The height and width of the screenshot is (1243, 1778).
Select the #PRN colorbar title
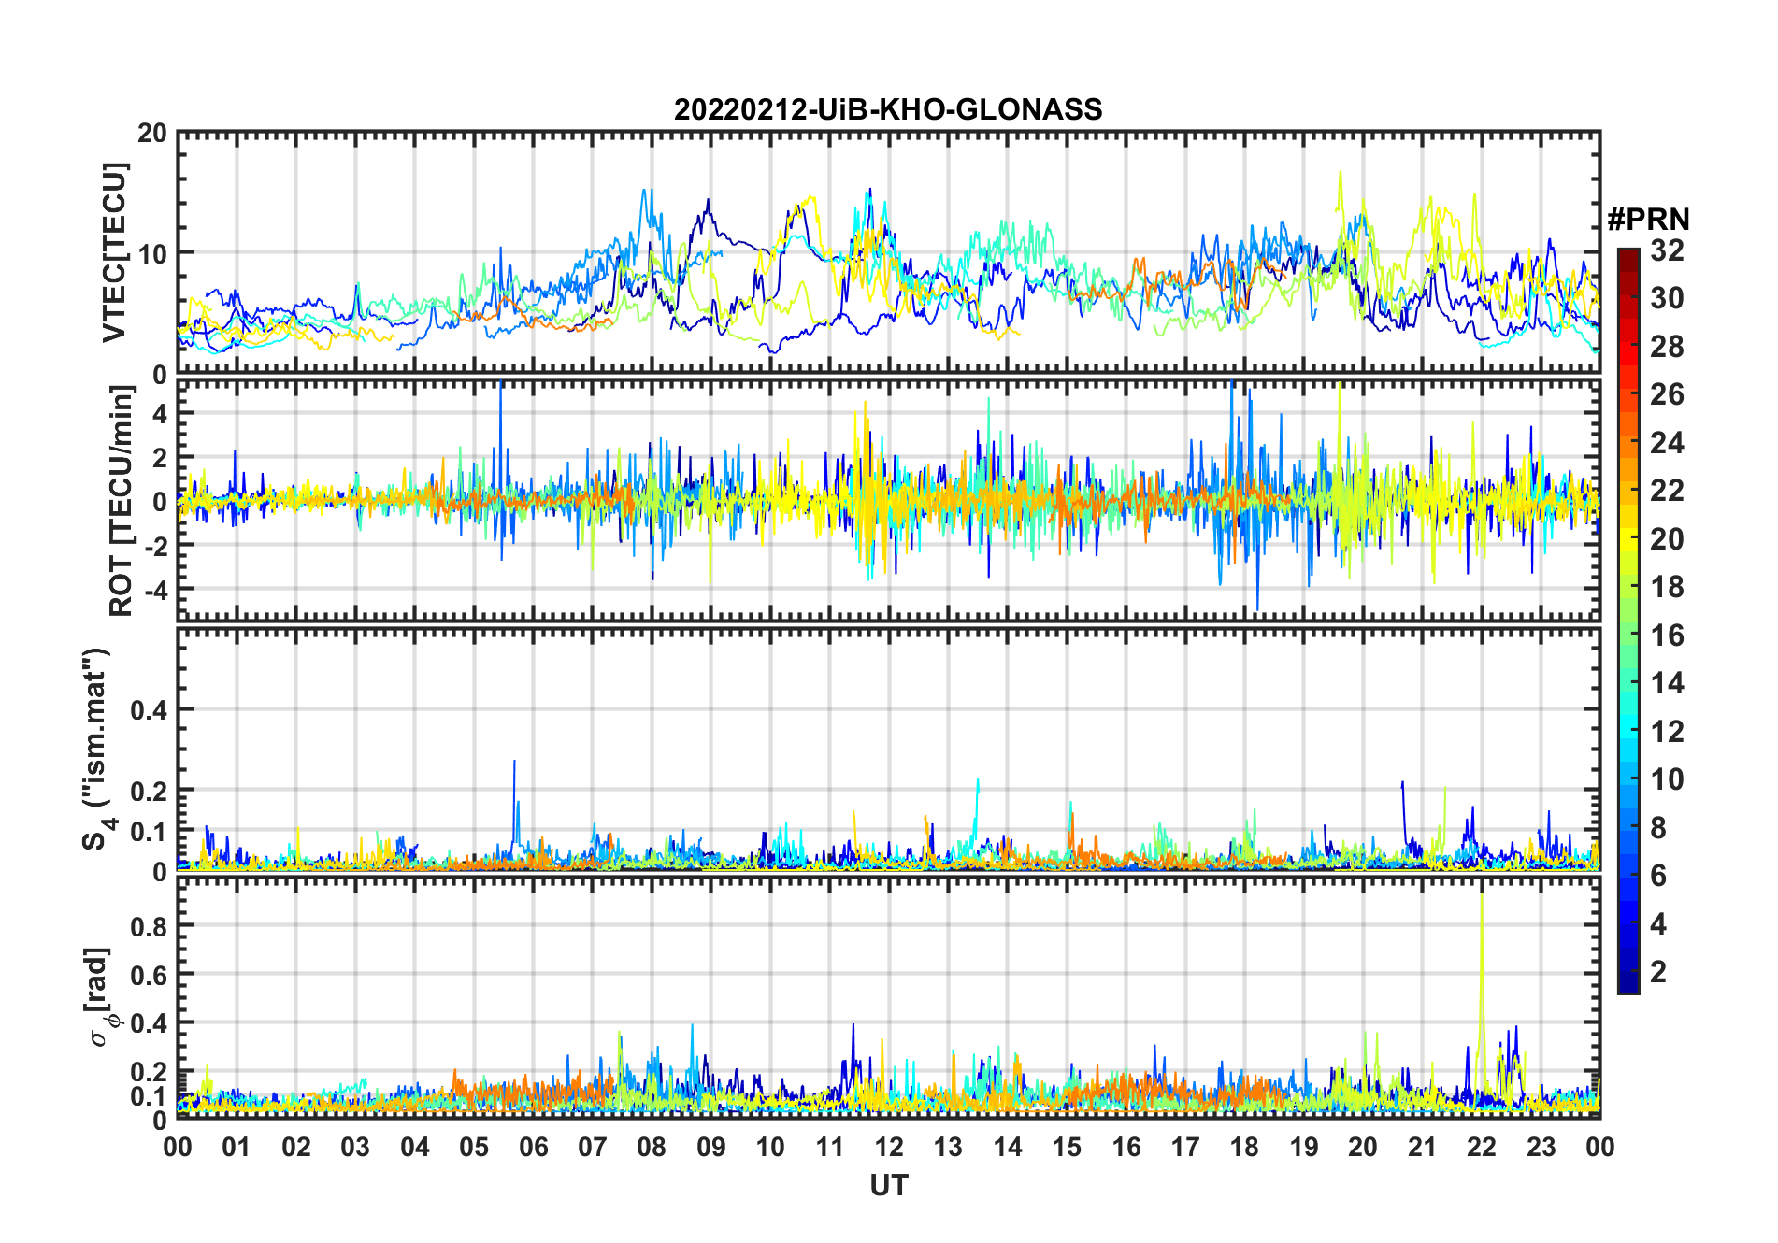coord(1648,220)
